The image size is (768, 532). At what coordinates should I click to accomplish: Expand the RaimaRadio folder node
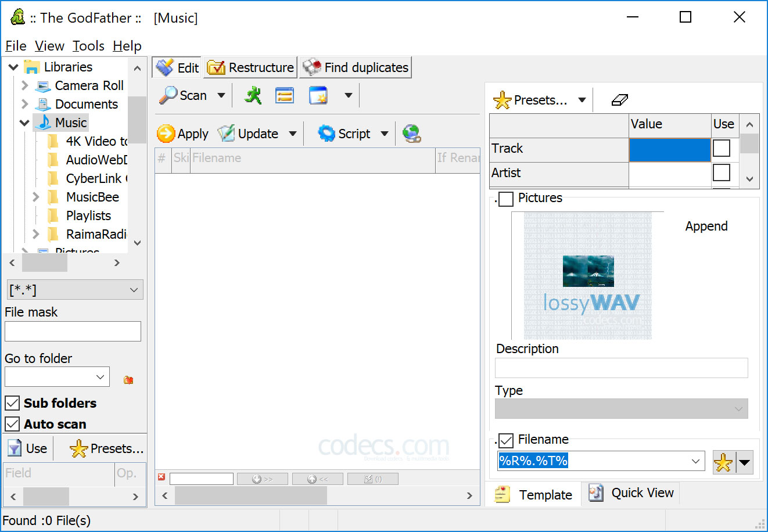point(35,234)
